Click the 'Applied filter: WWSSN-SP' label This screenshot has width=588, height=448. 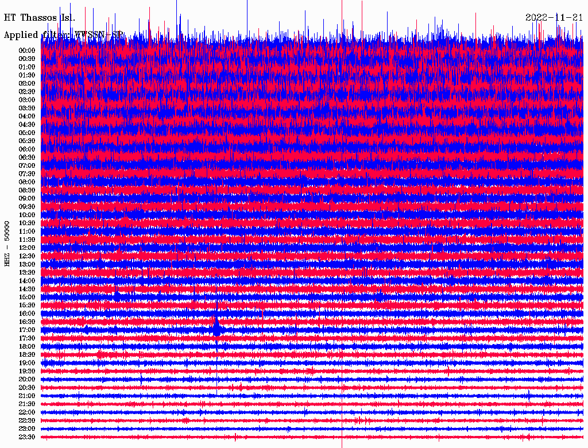coord(63,35)
